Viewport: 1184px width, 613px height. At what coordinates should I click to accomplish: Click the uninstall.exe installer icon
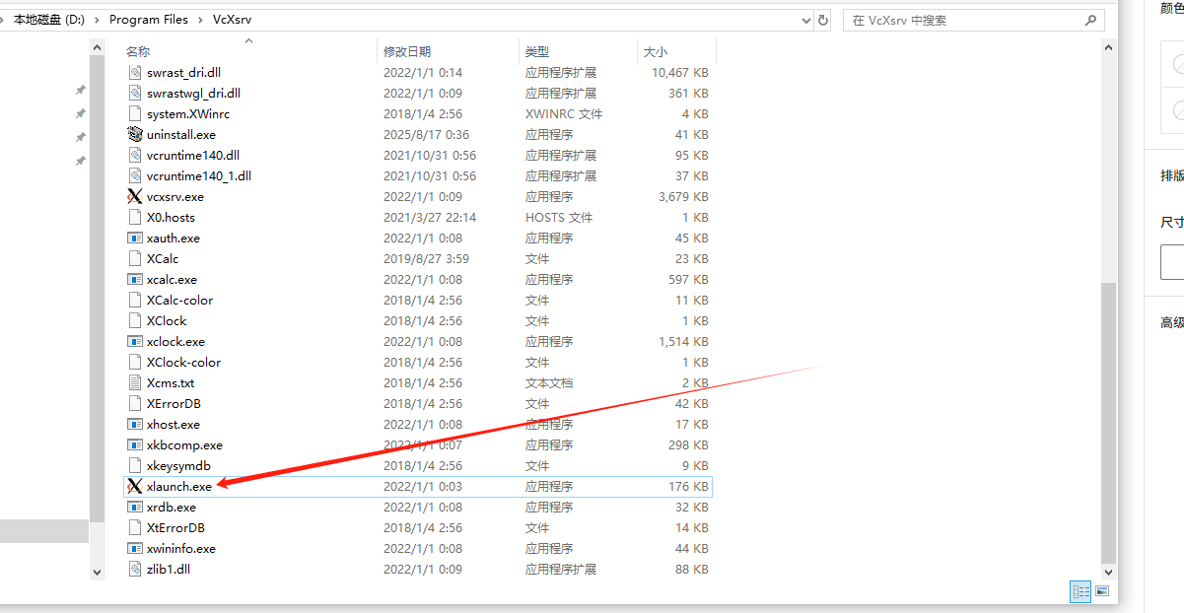[136, 135]
